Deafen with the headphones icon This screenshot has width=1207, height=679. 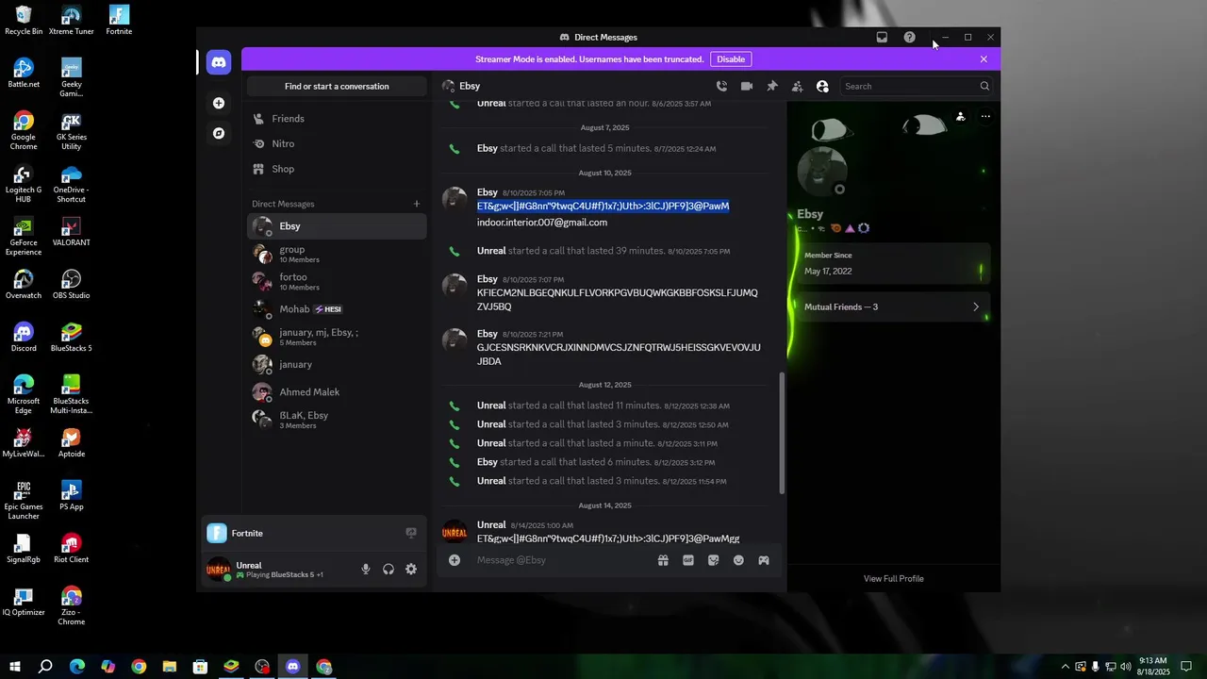389,570
